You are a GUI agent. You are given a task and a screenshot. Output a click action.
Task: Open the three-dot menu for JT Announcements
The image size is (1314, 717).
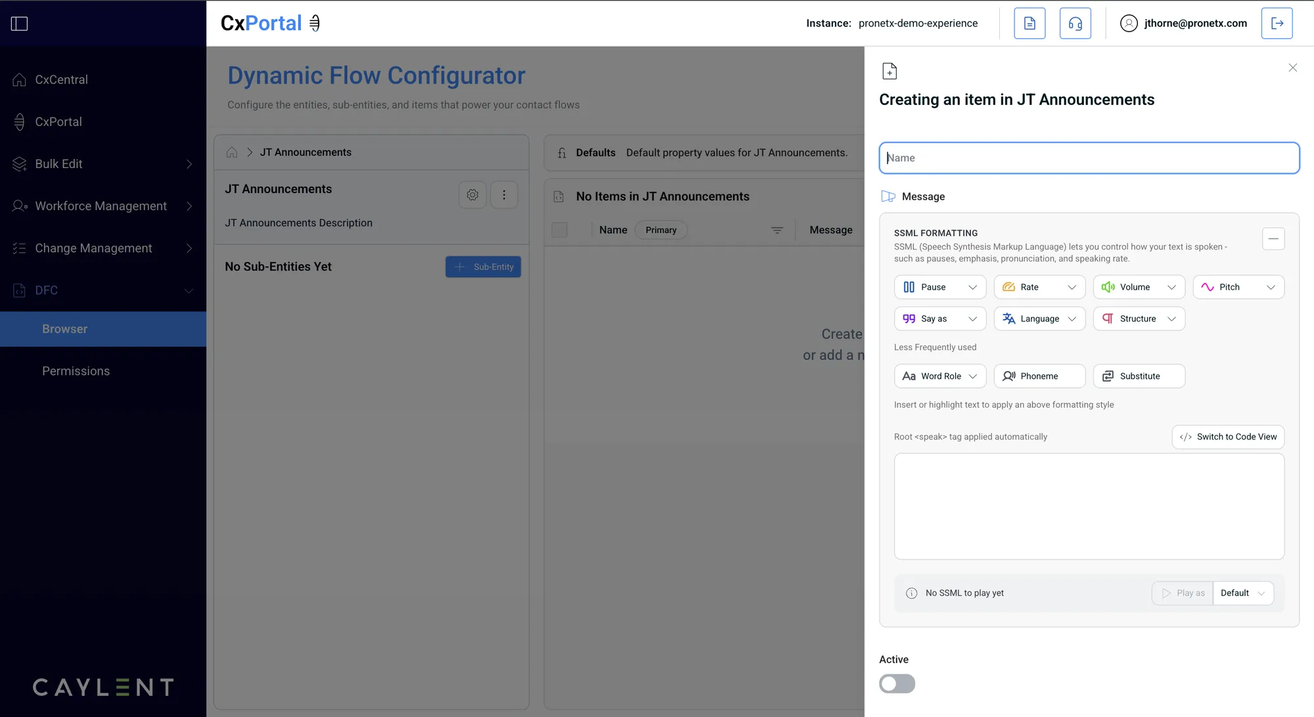click(x=504, y=195)
